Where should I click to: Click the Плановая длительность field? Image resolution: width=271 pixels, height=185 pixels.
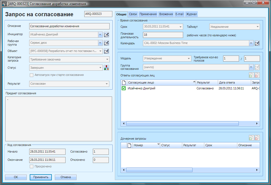tap(163, 35)
